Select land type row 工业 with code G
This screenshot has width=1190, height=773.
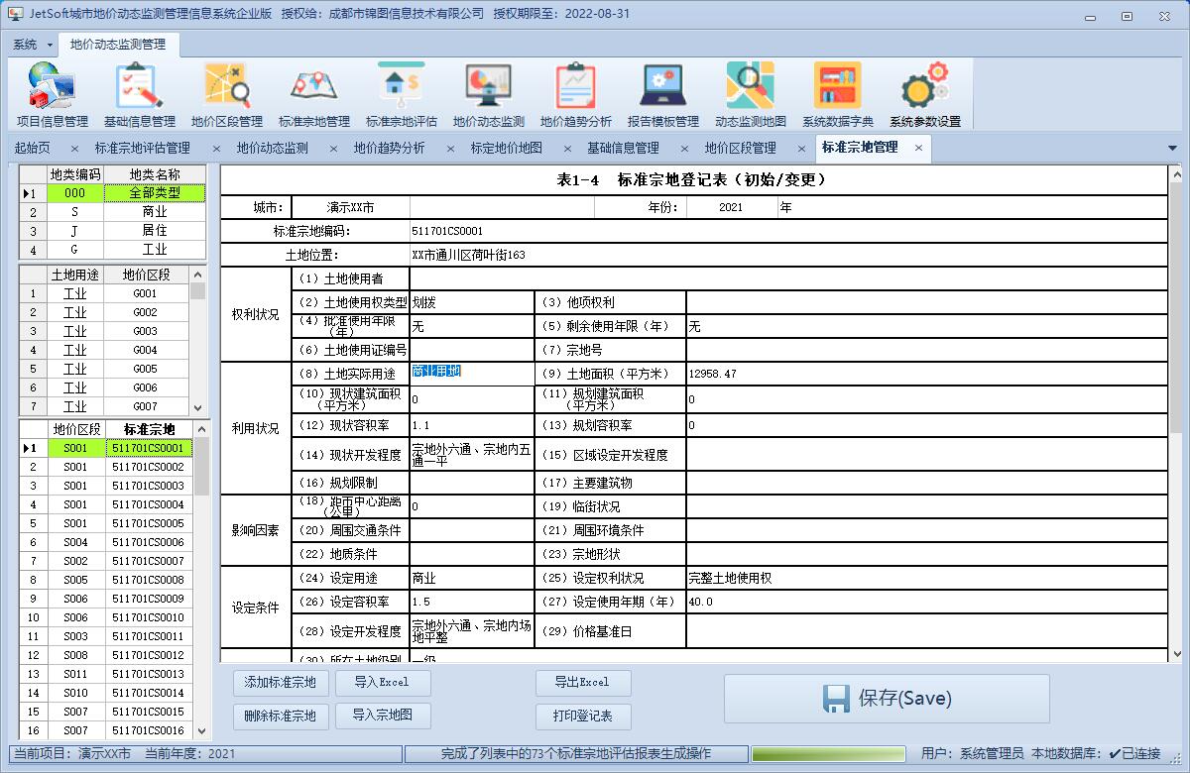pyautogui.click(x=112, y=250)
